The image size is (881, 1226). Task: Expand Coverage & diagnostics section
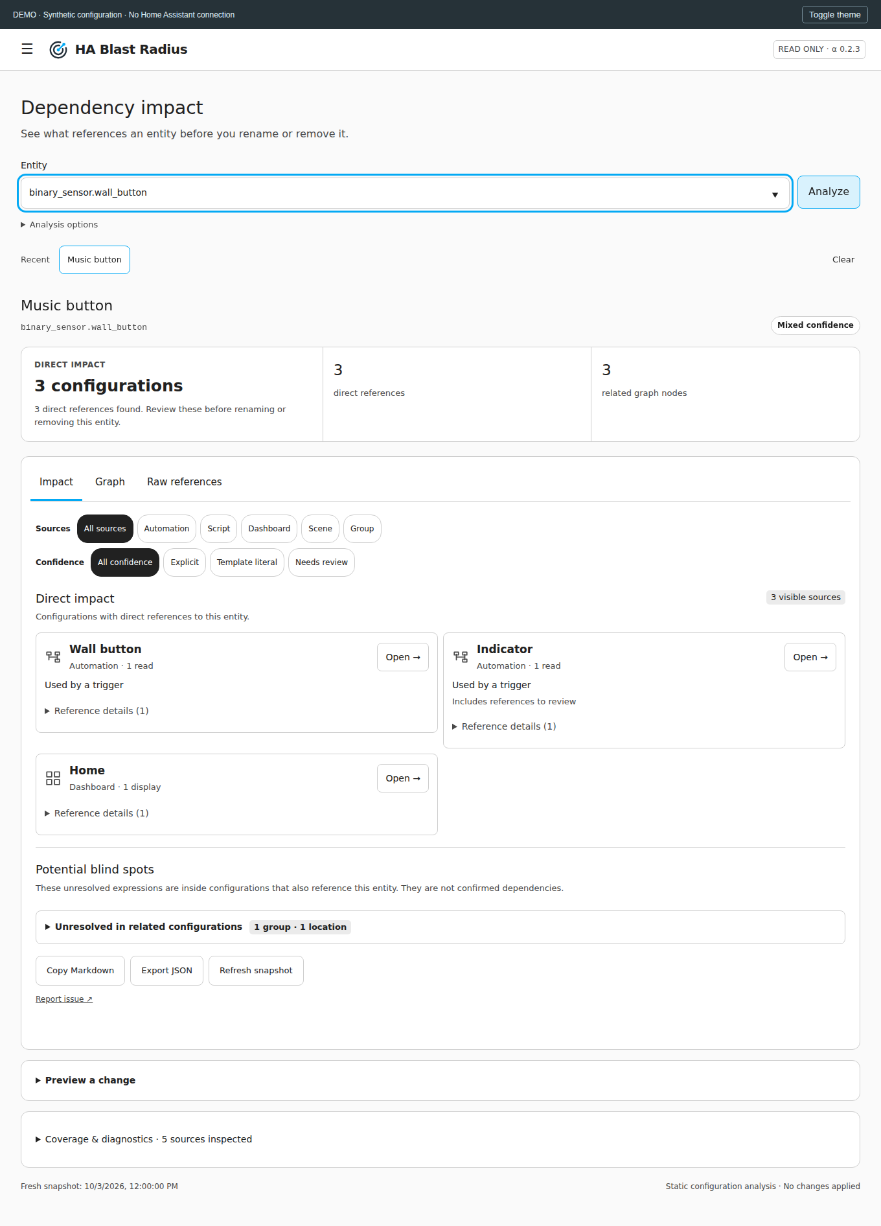440,1139
